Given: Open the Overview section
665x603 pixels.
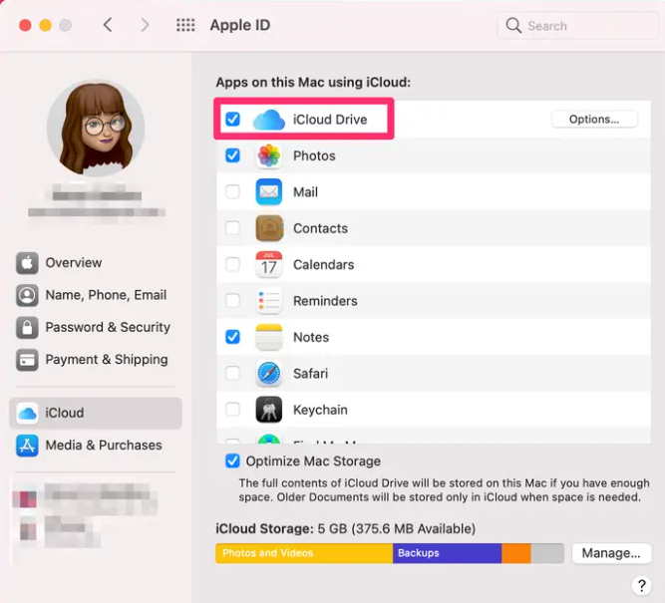Looking at the screenshot, I should coord(97,263).
